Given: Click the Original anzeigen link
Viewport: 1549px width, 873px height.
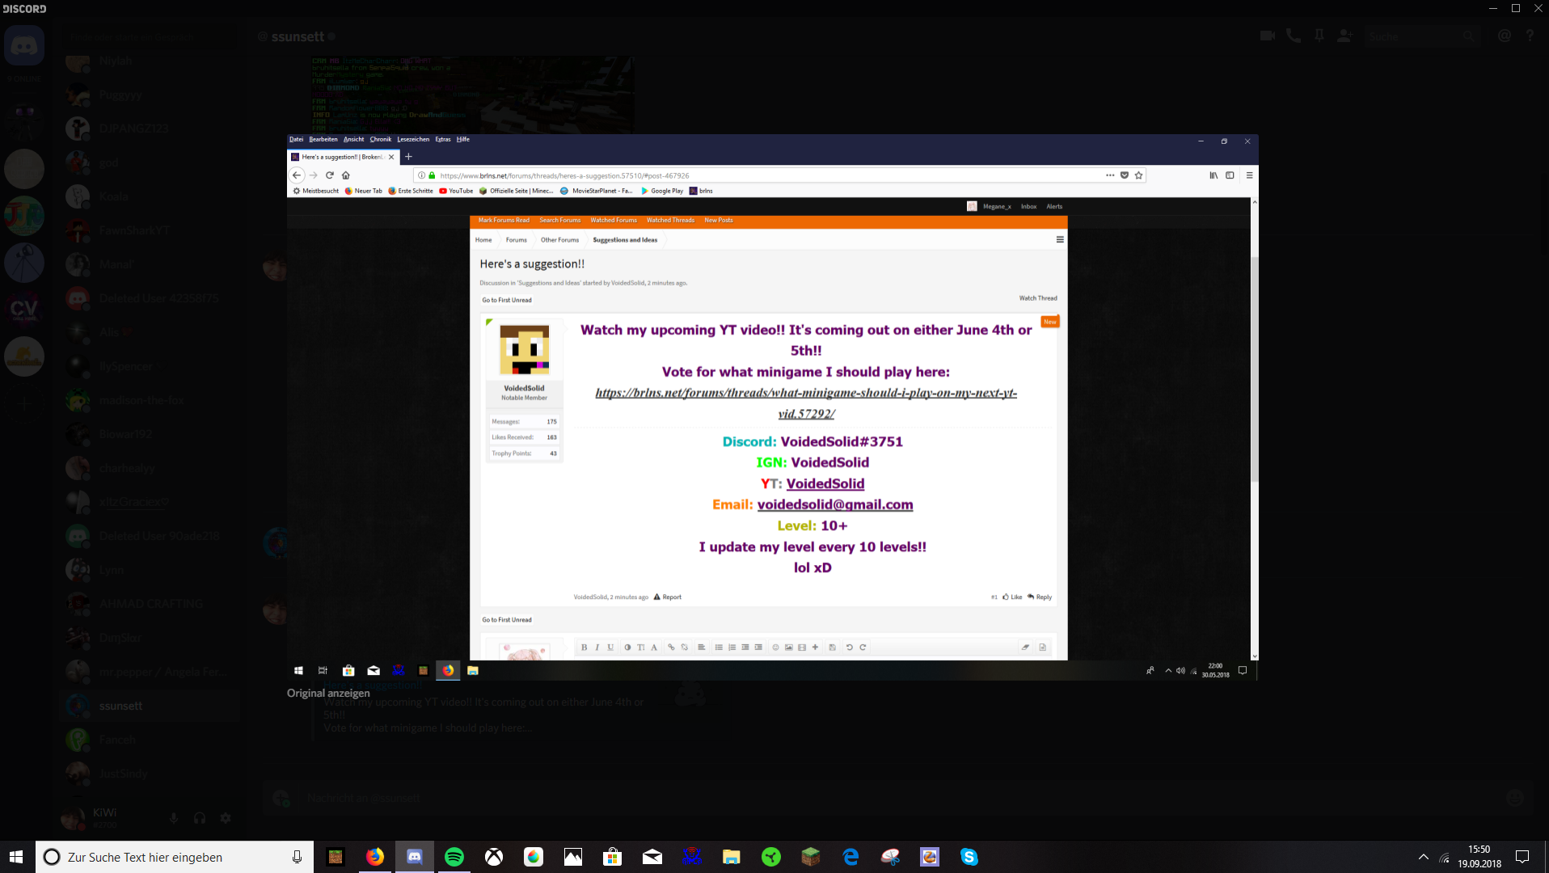Looking at the screenshot, I should 328,693.
